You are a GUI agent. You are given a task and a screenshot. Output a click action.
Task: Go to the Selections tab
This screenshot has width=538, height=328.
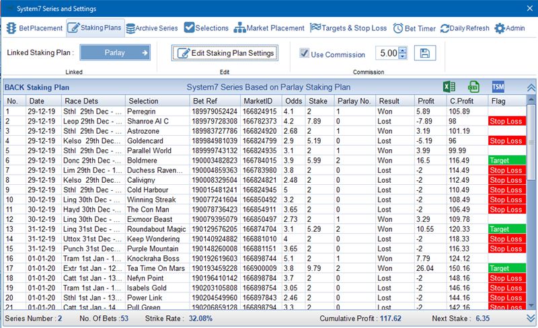[206, 28]
